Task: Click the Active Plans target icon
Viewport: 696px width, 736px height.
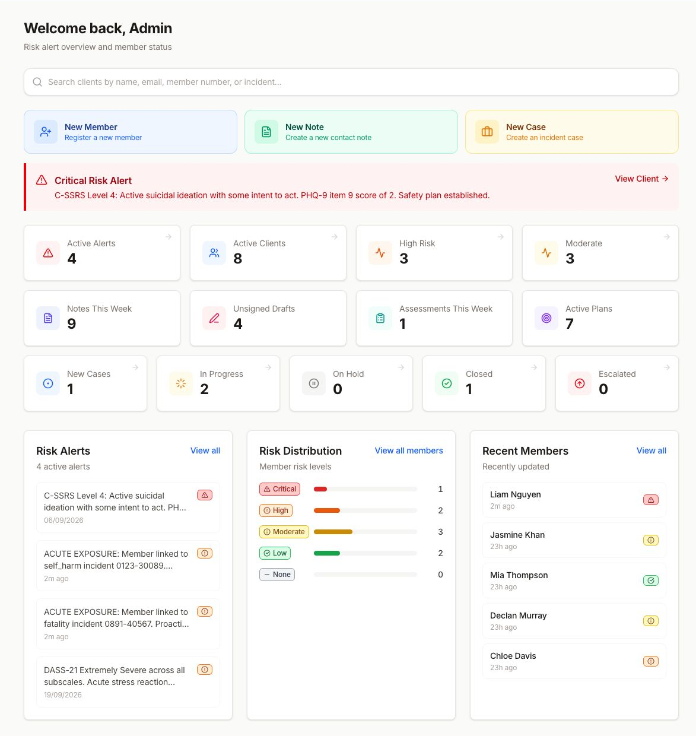Action: coord(546,318)
